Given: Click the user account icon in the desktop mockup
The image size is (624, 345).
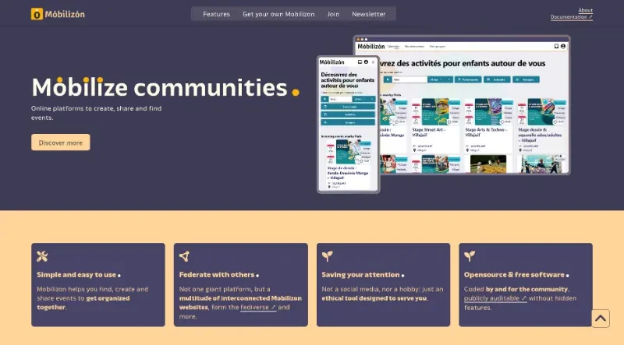Looking at the screenshot, I should [x=562, y=47].
